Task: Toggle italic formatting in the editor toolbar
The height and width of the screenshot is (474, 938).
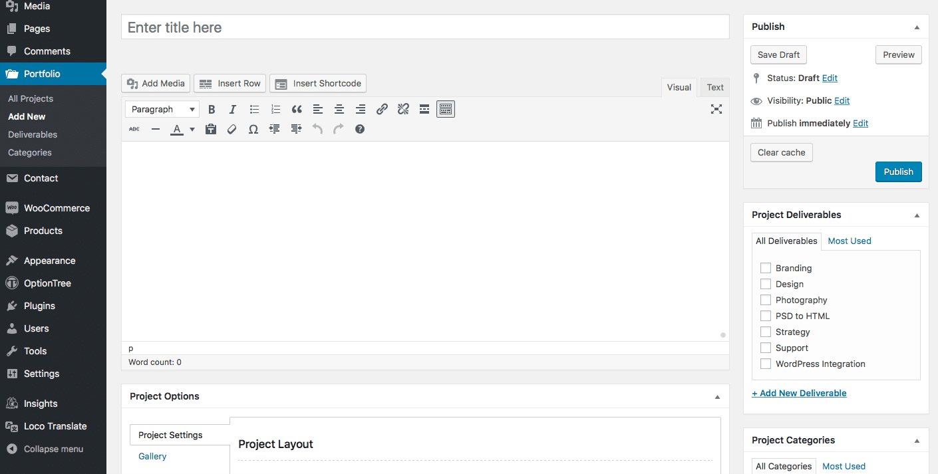Action: click(x=233, y=109)
